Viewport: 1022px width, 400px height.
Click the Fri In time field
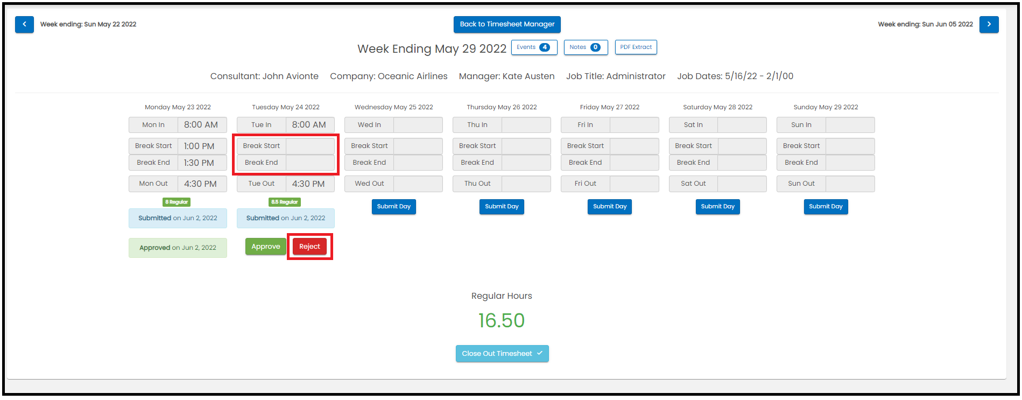635,125
